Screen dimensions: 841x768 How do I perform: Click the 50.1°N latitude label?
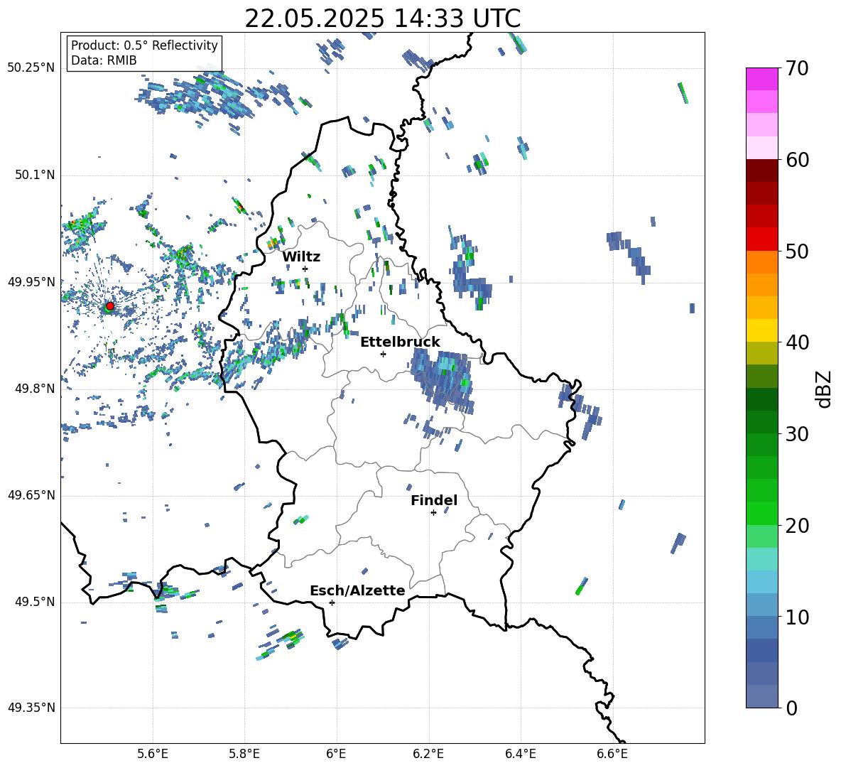click(x=35, y=175)
